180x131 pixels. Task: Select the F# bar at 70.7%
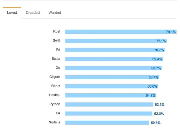pos(115,50)
